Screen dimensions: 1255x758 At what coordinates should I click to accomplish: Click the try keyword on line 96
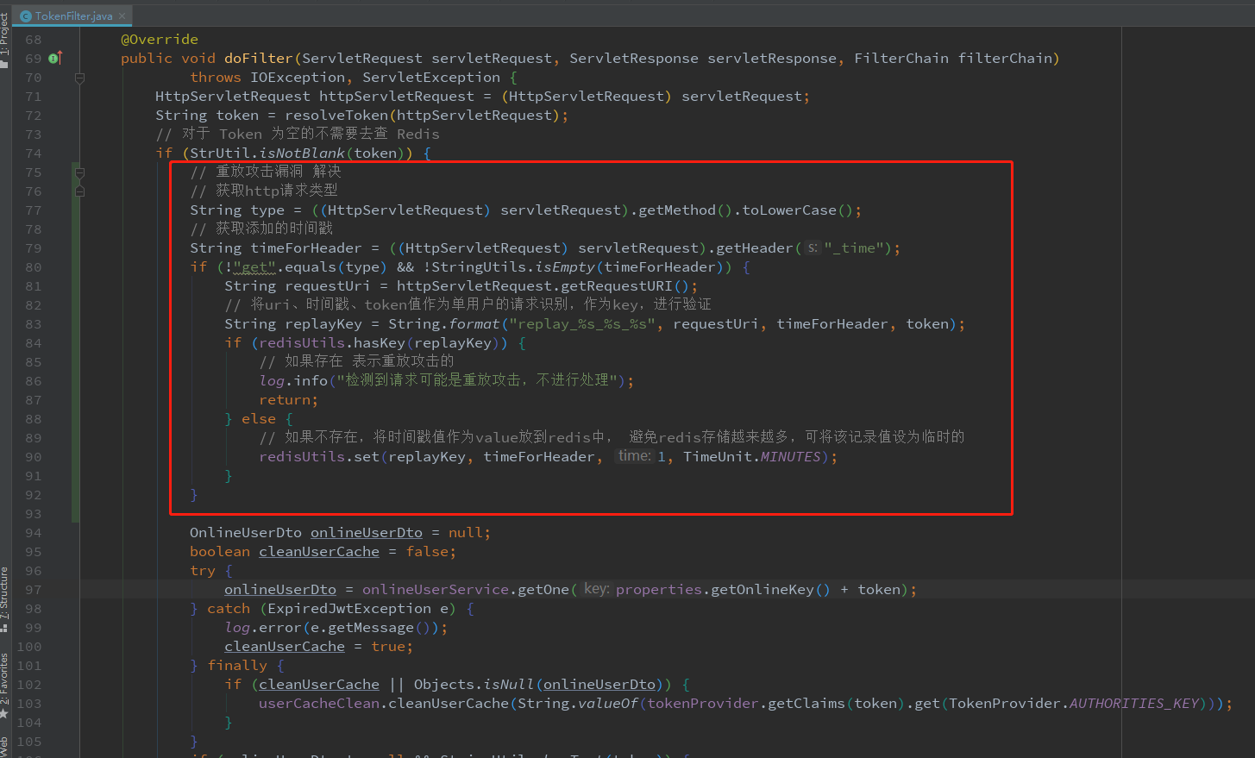pos(203,571)
